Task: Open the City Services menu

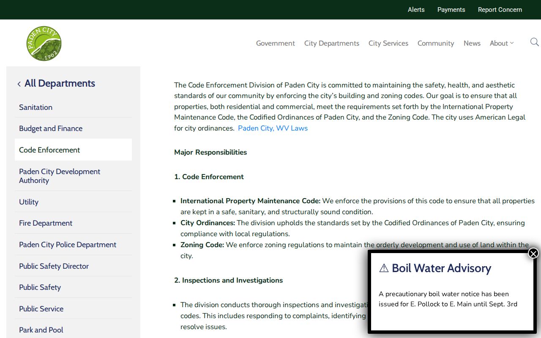Action: click(x=388, y=43)
